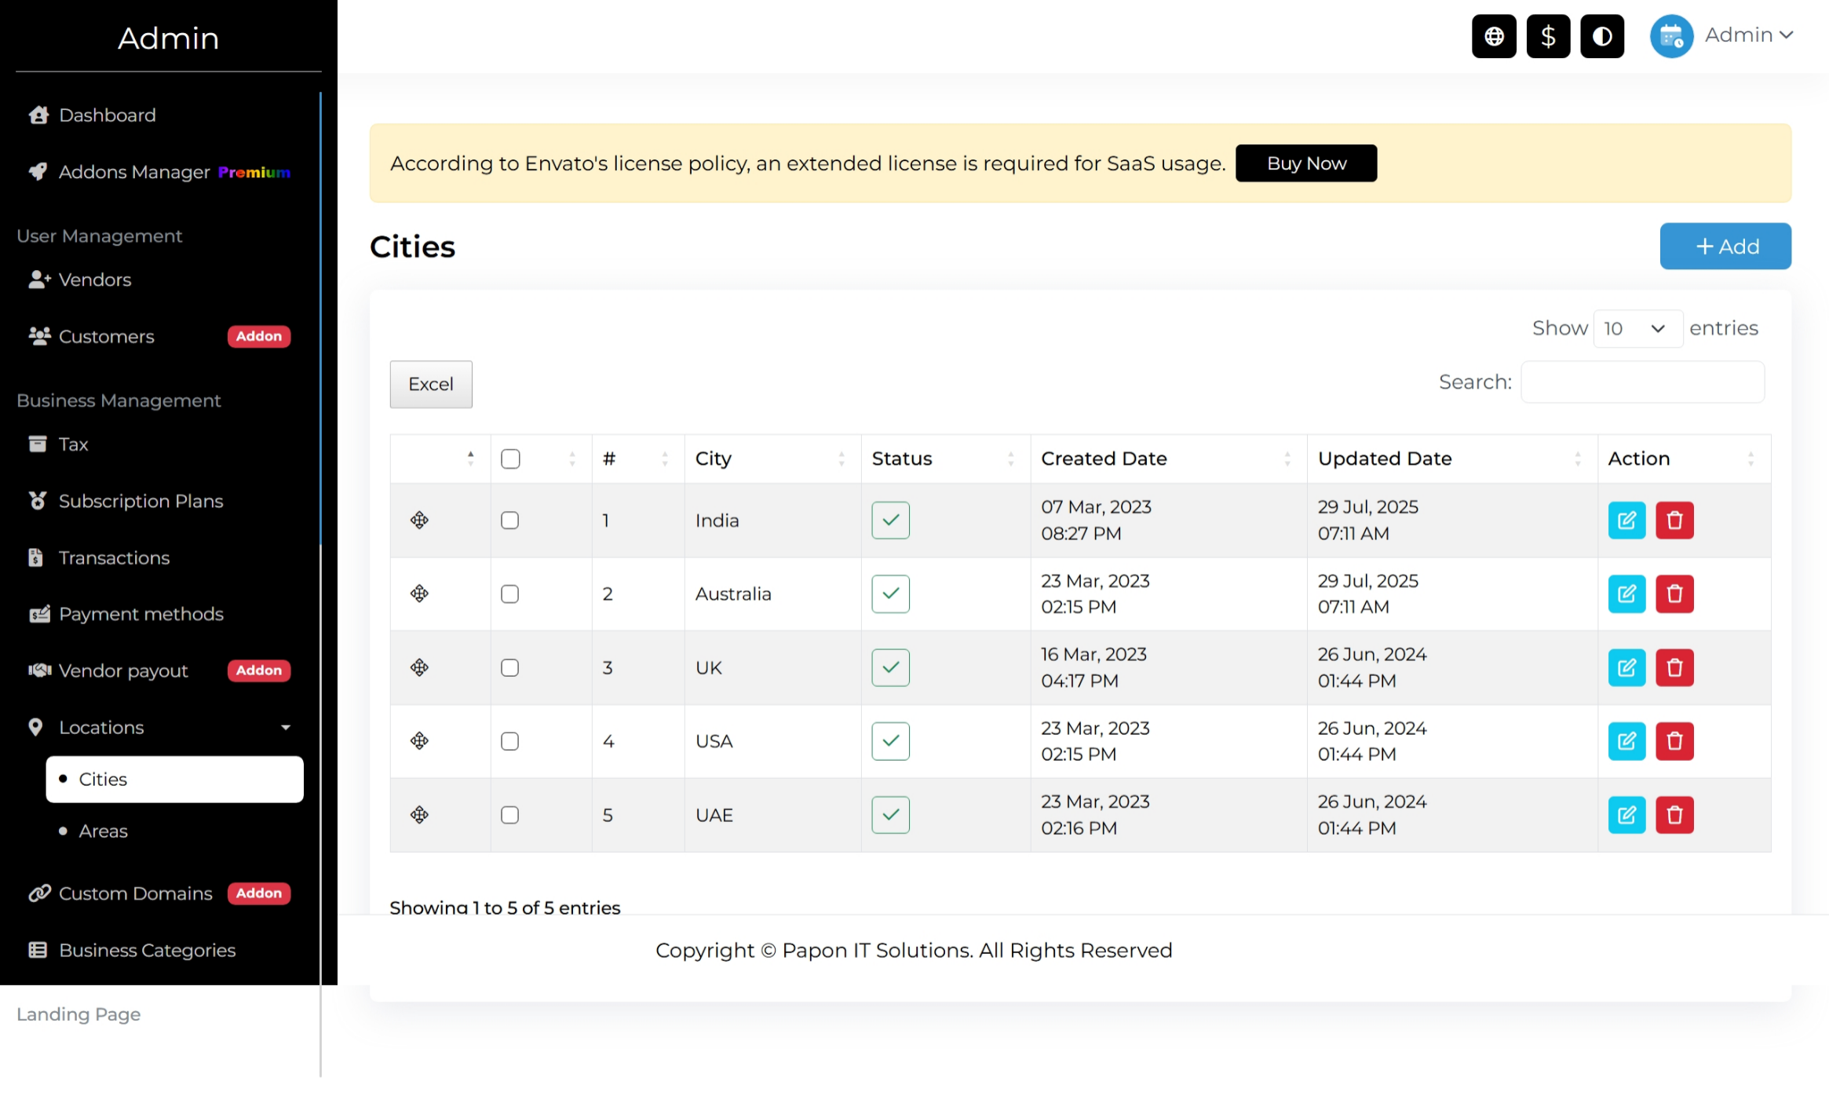Click the globe language icon in header
The height and width of the screenshot is (1096, 1829).
point(1494,36)
